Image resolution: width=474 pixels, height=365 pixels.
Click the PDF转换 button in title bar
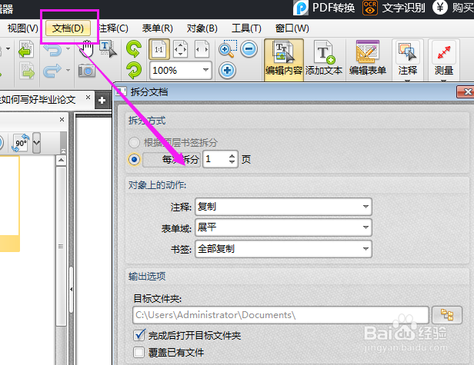point(324,8)
